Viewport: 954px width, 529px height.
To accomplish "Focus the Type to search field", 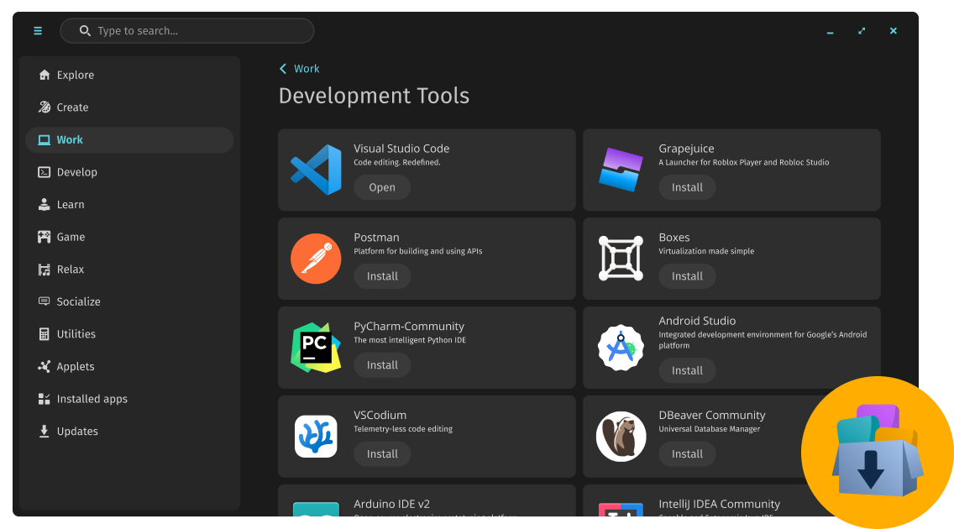I will (x=186, y=30).
